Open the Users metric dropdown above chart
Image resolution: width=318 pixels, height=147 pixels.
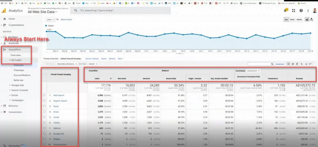pyautogui.click(x=50, y=19)
